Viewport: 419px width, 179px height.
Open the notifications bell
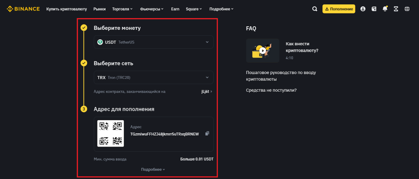tap(385, 9)
